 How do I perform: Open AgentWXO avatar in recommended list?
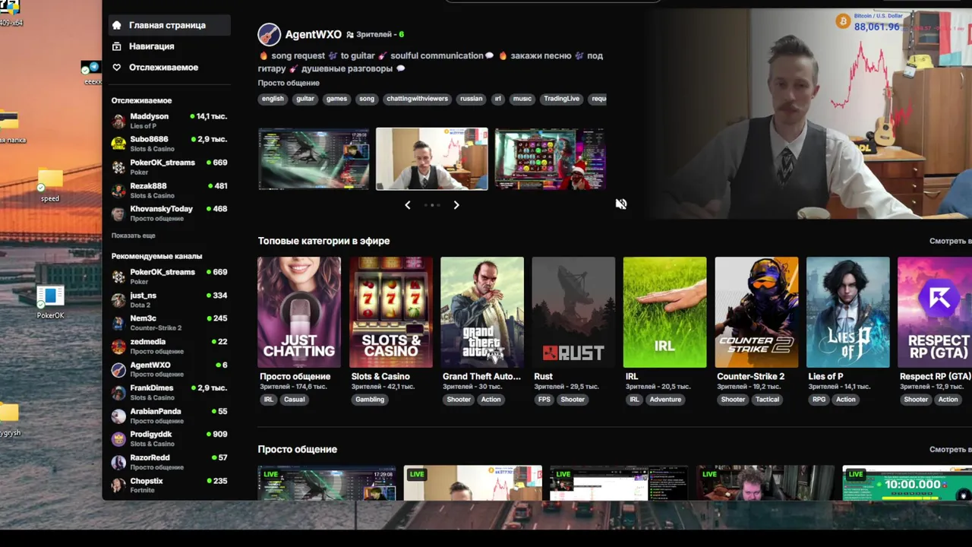[x=118, y=370]
